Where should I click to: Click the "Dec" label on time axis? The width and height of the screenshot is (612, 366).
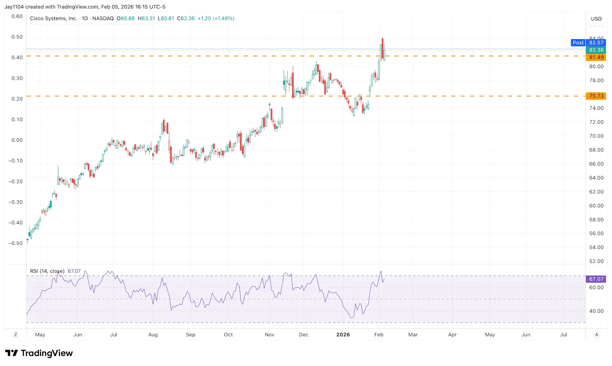click(x=304, y=335)
